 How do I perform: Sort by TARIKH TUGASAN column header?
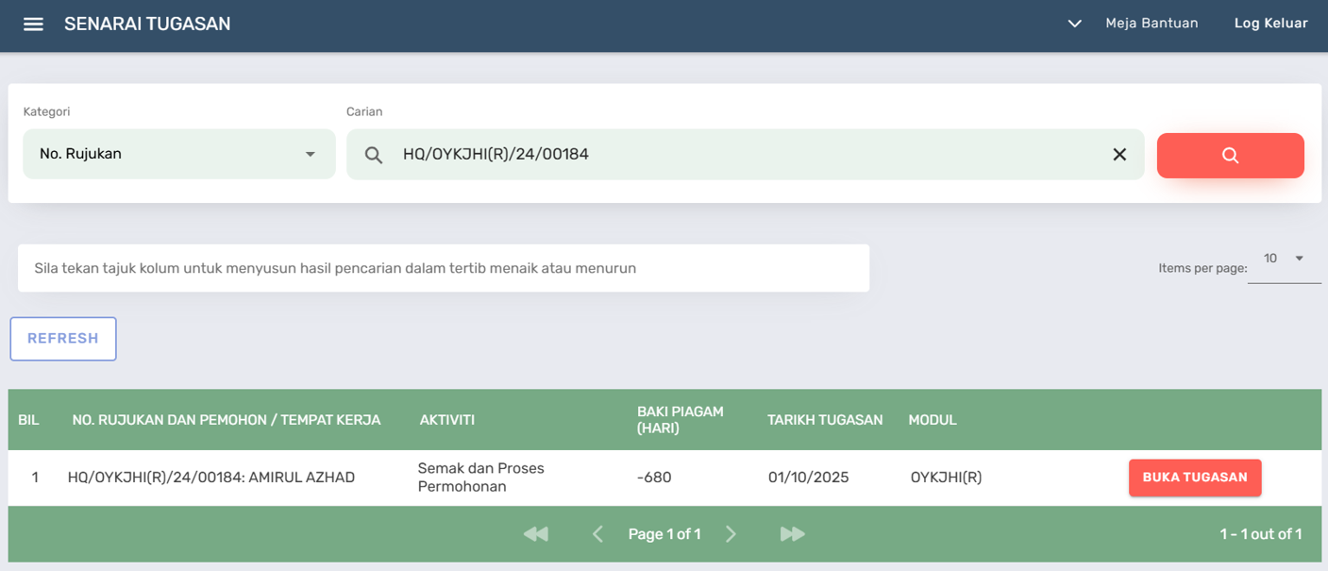(825, 420)
